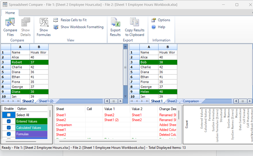Switch to Sheet2 tab in left pane
Screen dimensions: 253x156
28,101
